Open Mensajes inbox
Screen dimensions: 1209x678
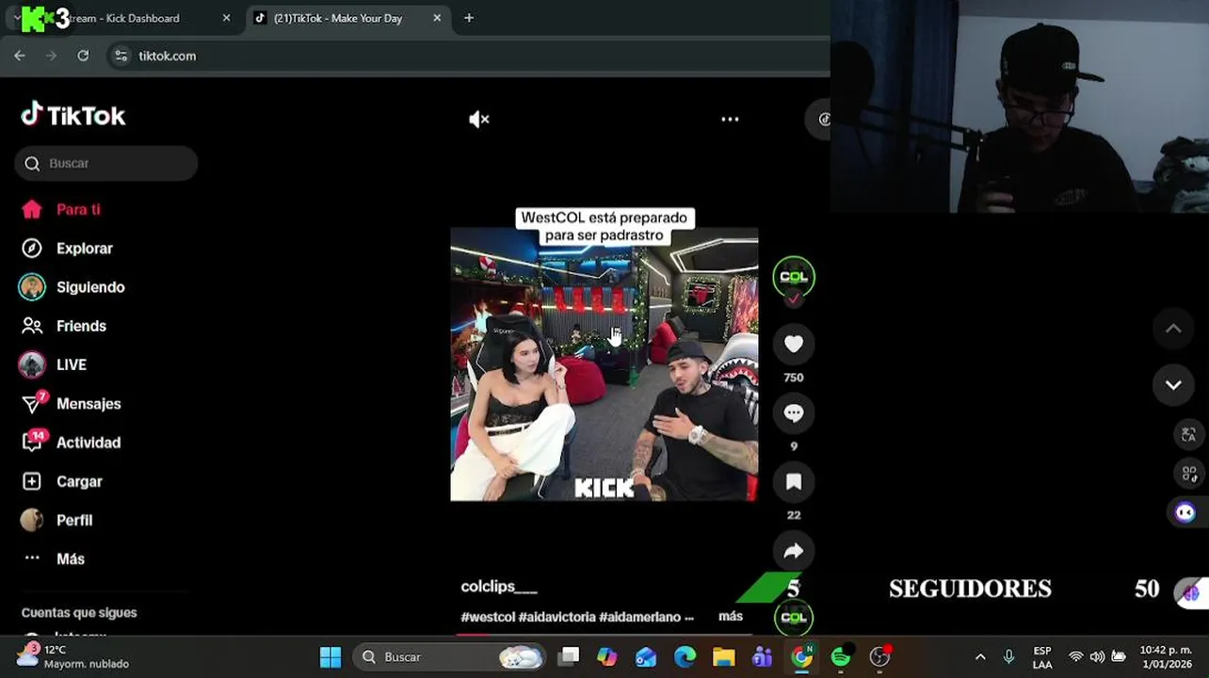(x=89, y=404)
